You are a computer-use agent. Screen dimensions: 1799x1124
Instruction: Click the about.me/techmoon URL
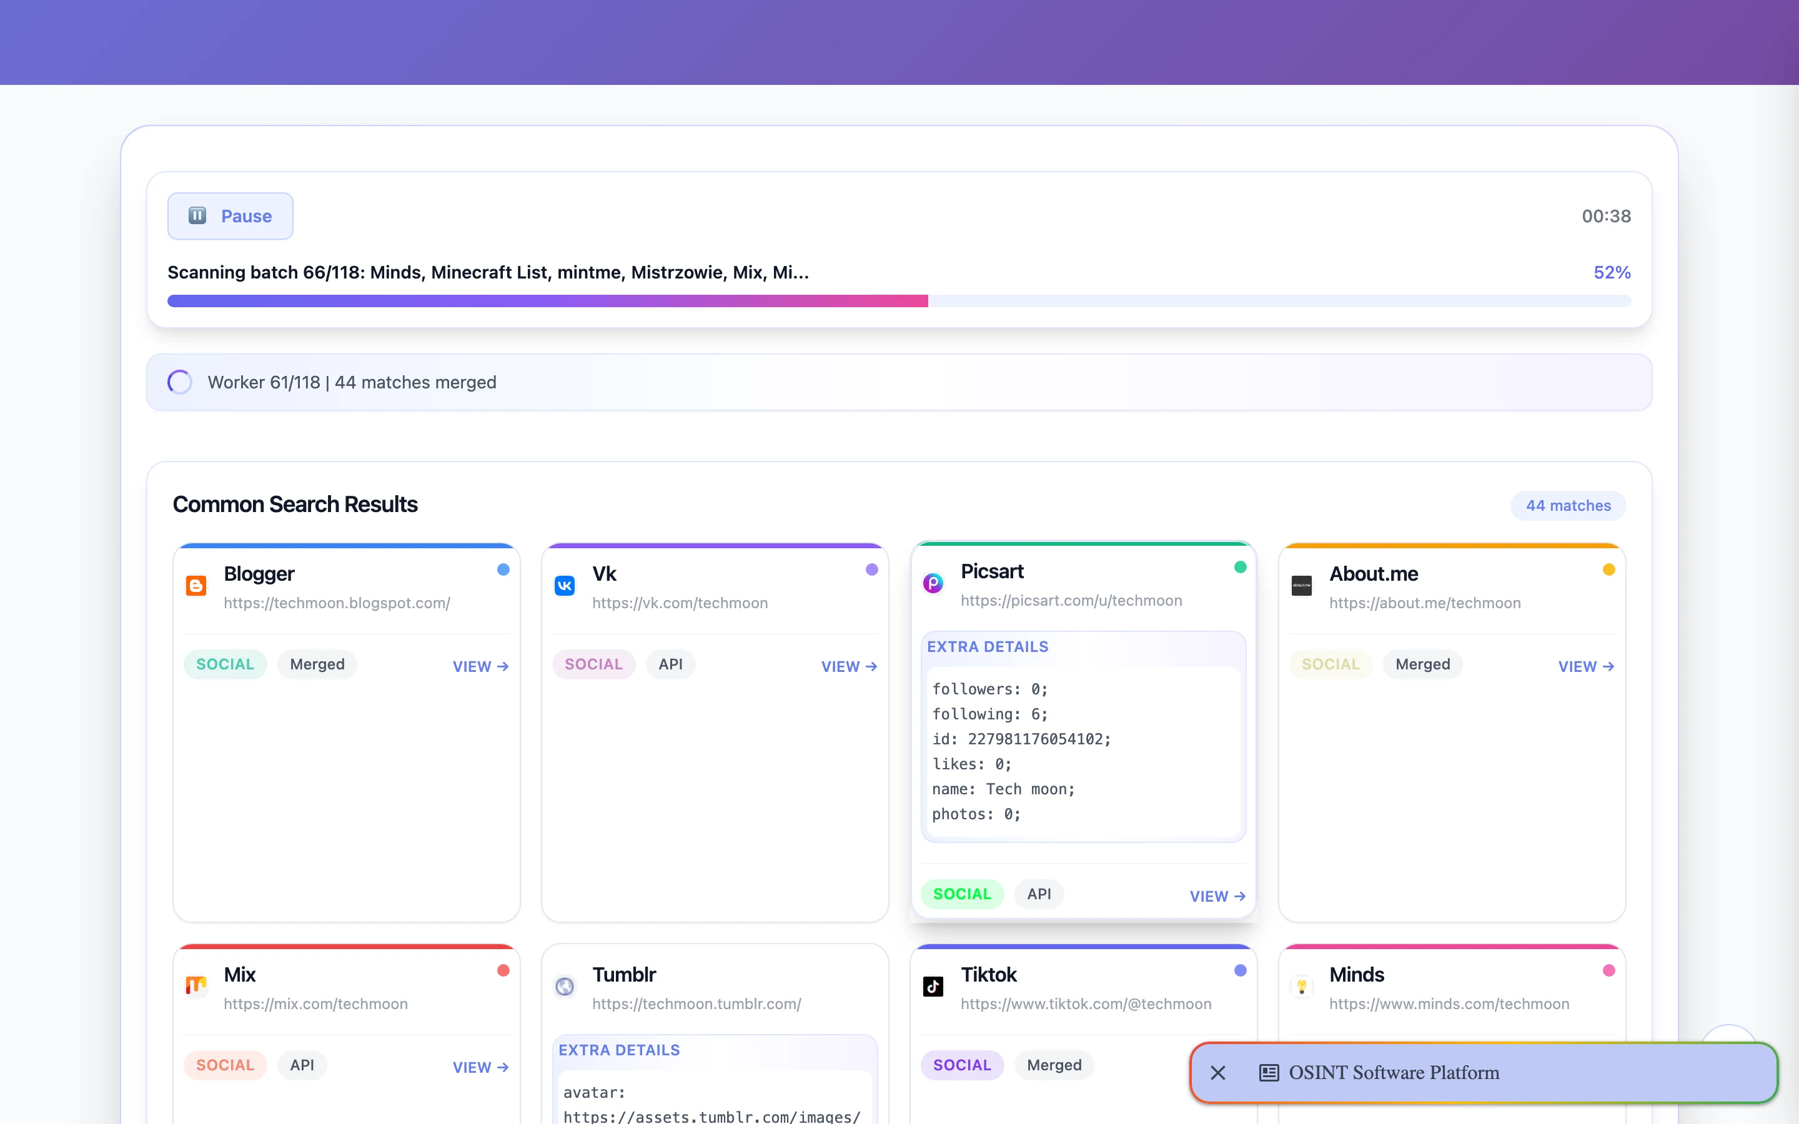point(1425,603)
